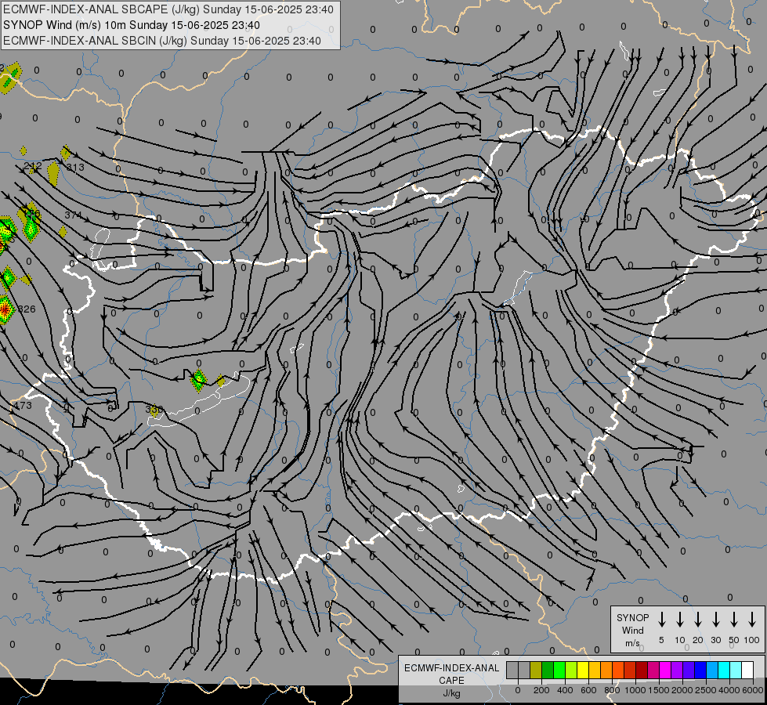Click the '1000' scale label in CAPE legend

635,690
